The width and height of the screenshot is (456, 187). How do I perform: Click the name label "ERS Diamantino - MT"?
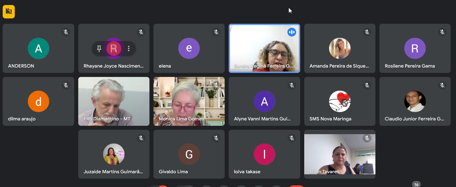tap(107, 119)
